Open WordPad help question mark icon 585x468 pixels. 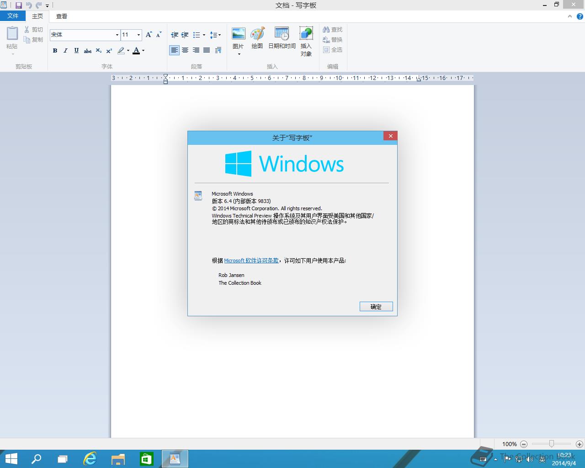coord(580,16)
